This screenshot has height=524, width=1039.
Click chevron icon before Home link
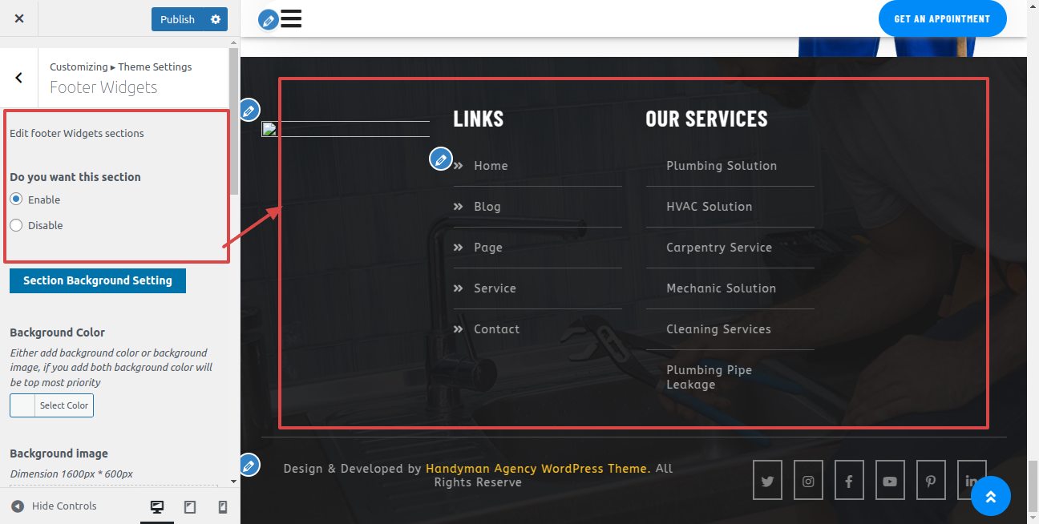459,166
